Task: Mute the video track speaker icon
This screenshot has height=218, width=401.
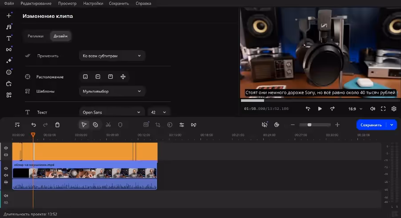Action: tap(6, 175)
